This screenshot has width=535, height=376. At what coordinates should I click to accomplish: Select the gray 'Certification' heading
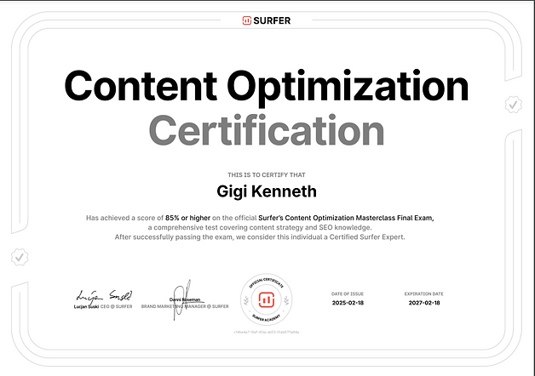click(267, 131)
